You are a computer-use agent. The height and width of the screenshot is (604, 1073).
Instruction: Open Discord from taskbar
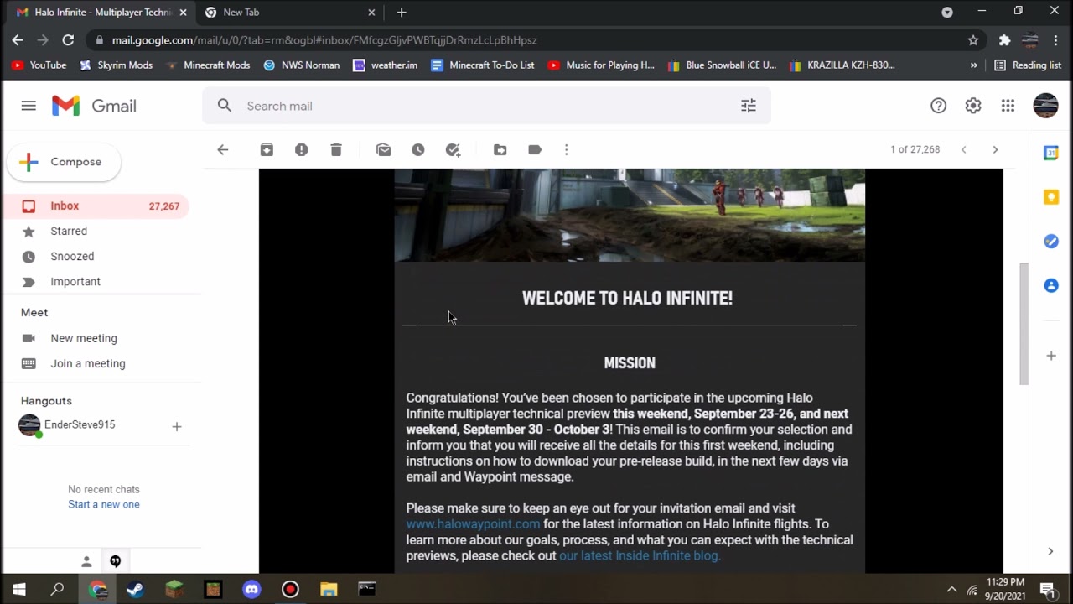coord(251,590)
